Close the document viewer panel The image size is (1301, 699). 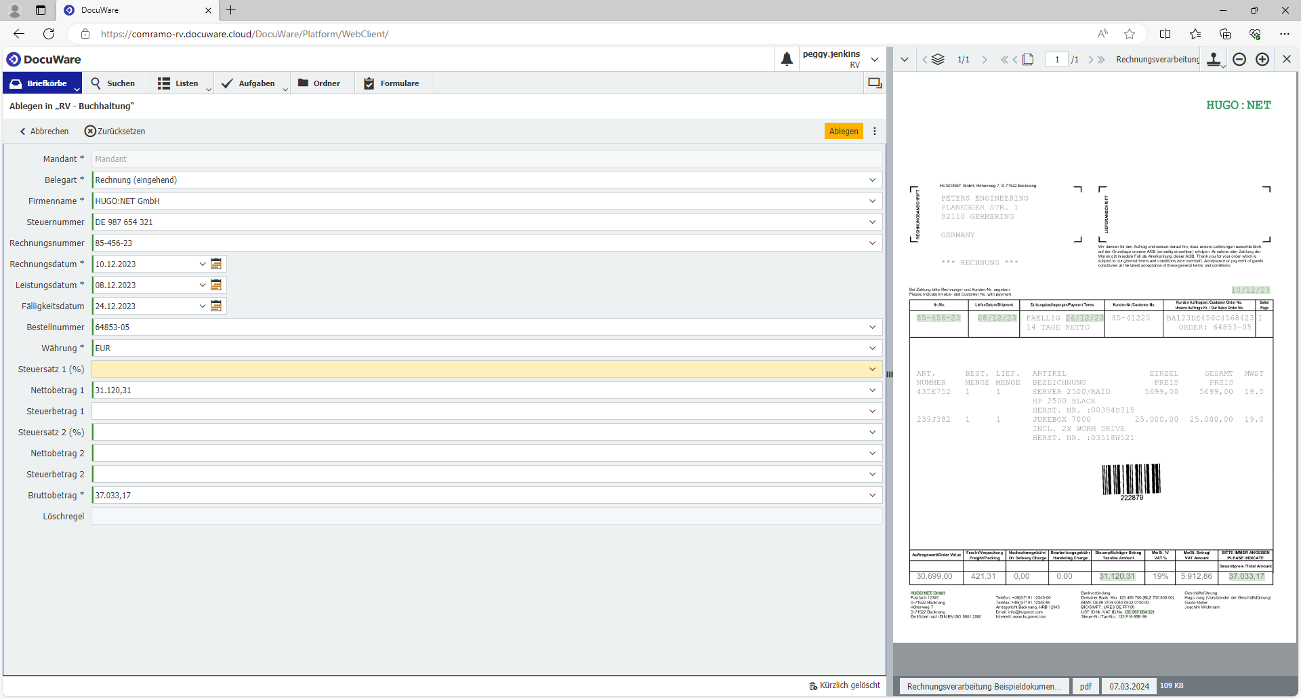1287,59
